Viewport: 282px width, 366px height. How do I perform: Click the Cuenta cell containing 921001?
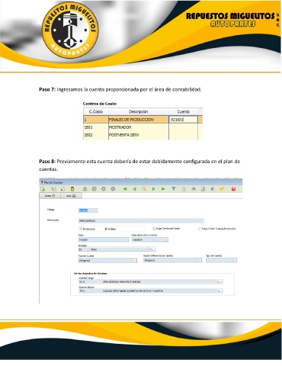tap(183, 120)
